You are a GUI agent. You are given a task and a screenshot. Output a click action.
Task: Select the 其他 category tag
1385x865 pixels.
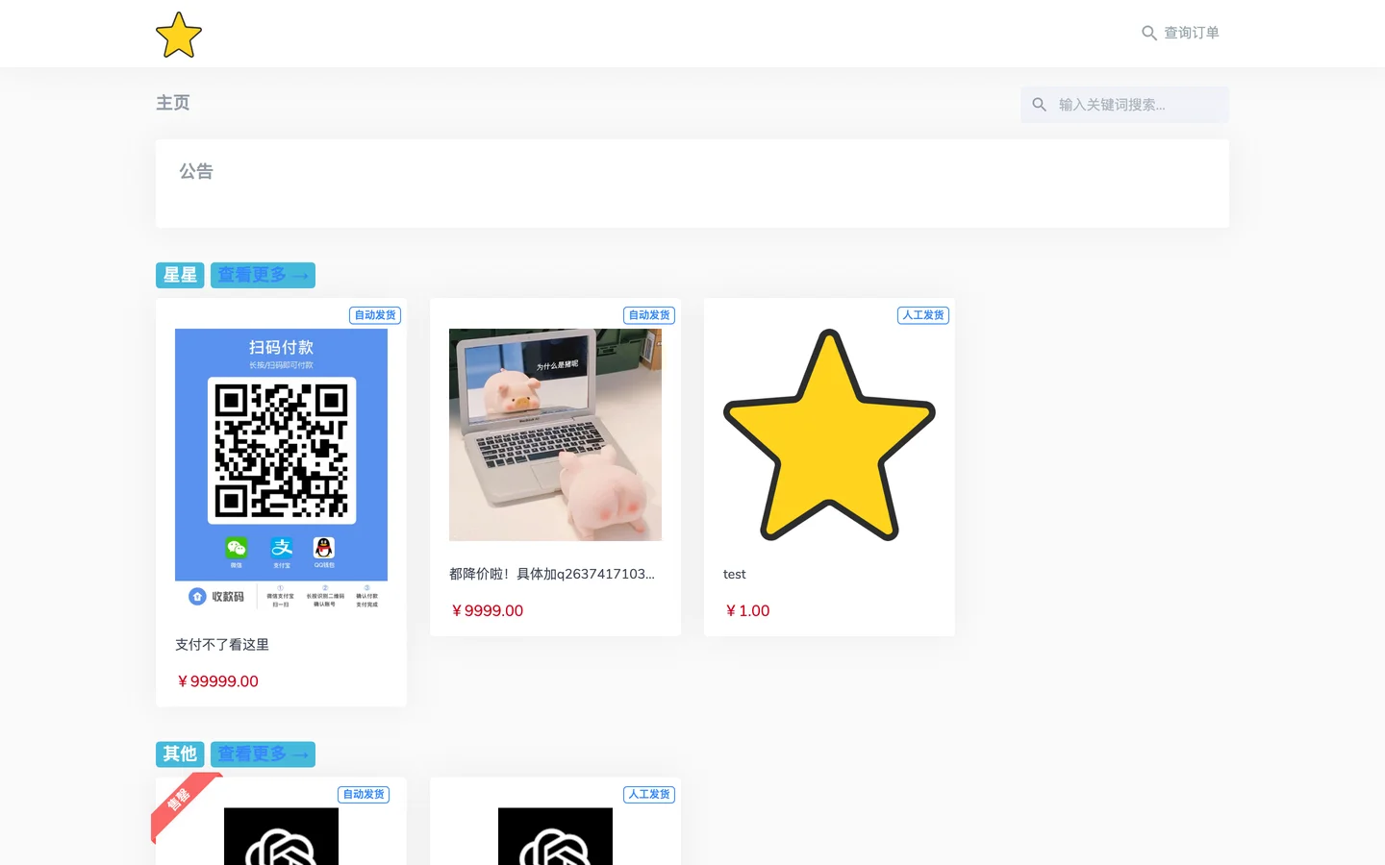point(180,754)
